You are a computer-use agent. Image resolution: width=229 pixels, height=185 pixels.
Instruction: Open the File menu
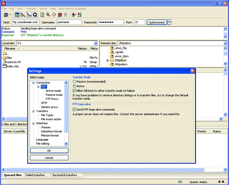click(4, 9)
